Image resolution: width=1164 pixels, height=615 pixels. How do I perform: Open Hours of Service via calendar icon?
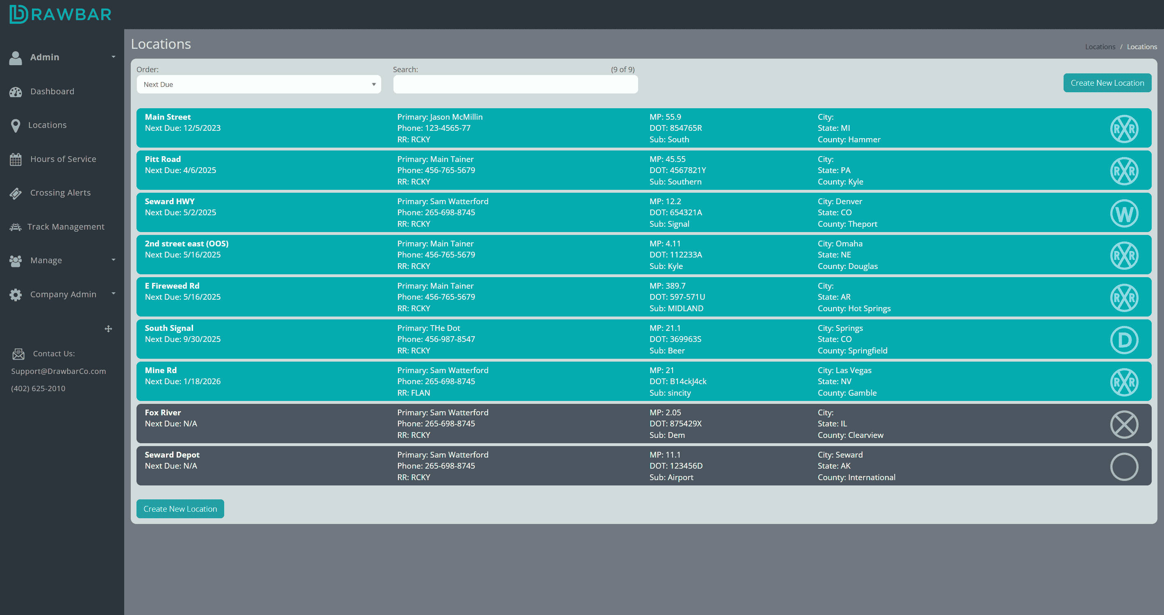pos(16,159)
